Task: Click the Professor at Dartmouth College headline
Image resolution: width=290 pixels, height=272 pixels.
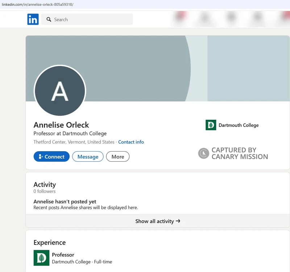Action: tap(70, 133)
